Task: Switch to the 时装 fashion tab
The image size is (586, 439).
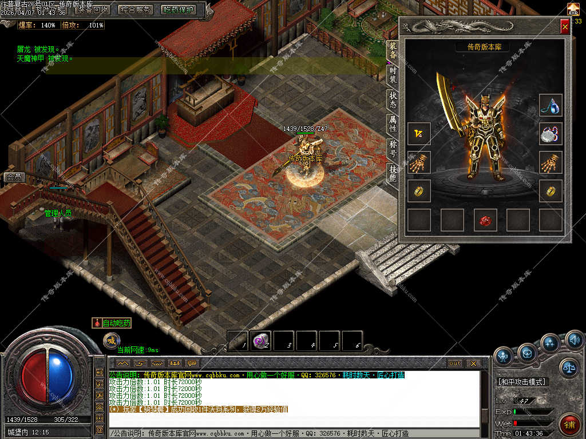Action: pyautogui.click(x=393, y=75)
